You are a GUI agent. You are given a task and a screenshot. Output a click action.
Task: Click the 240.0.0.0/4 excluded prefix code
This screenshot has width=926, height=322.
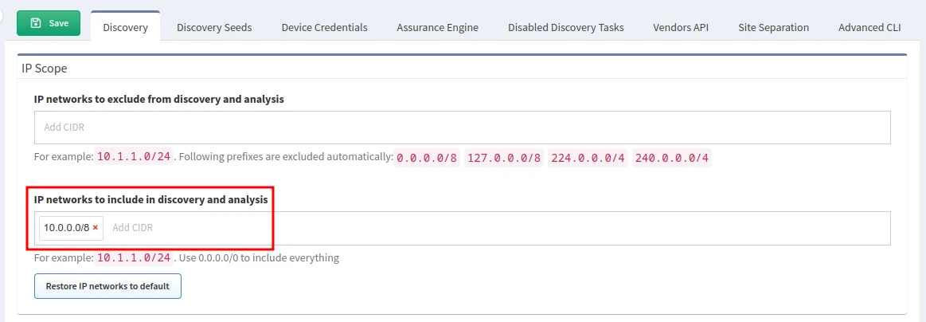coord(671,158)
